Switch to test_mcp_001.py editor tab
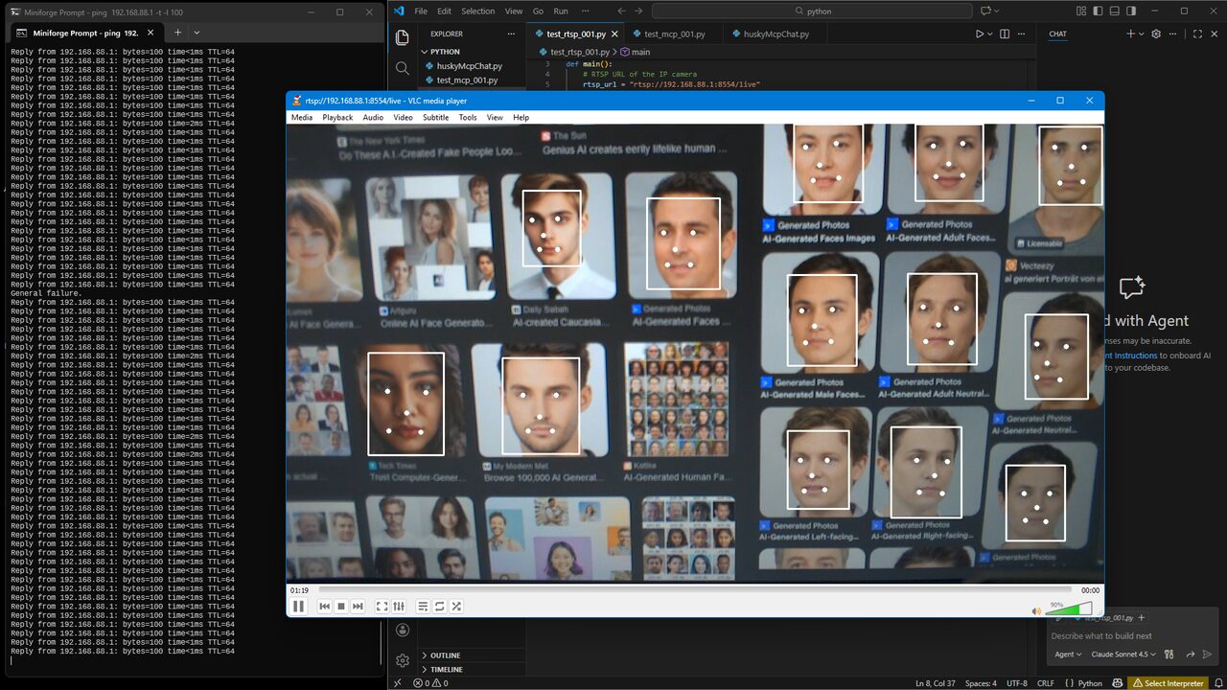1227x690 pixels. [x=674, y=34]
